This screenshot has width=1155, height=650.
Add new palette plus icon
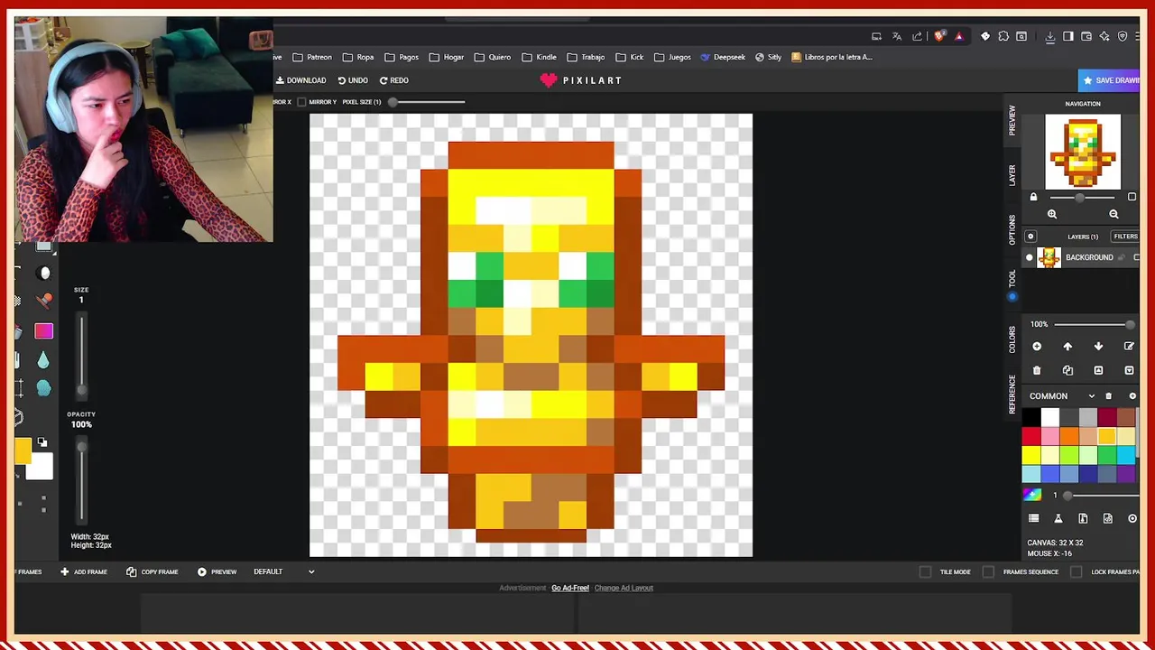1132,396
